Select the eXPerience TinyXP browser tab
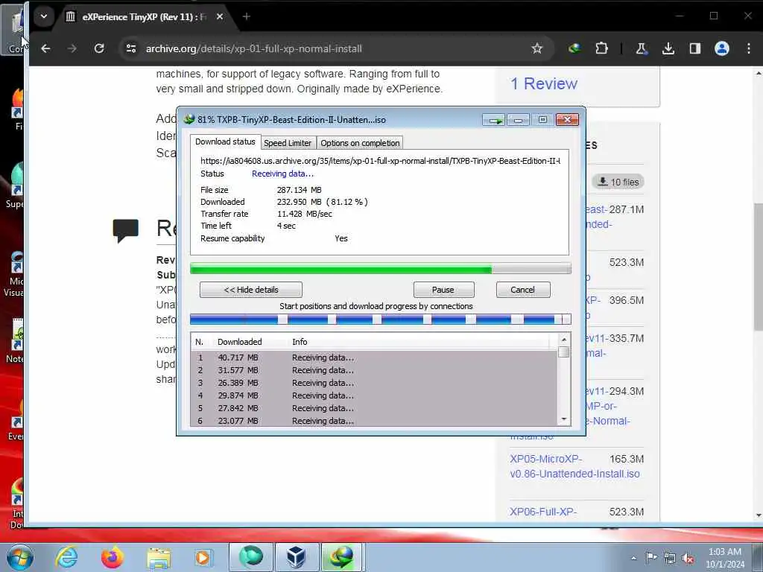Image resolution: width=763 pixels, height=572 pixels. click(x=145, y=16)
